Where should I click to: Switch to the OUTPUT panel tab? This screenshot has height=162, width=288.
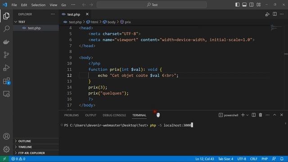[x=90, y=115]
